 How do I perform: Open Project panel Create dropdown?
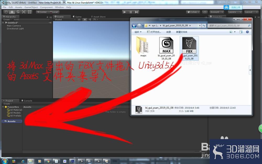point(7,104)
